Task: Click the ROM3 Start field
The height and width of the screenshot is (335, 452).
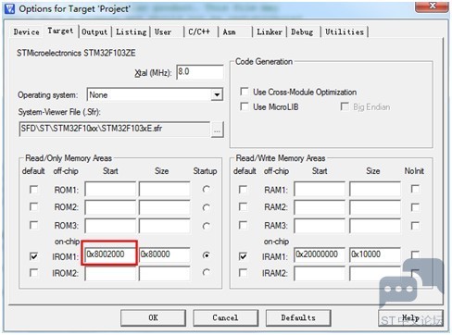Action: click(110, 226)
